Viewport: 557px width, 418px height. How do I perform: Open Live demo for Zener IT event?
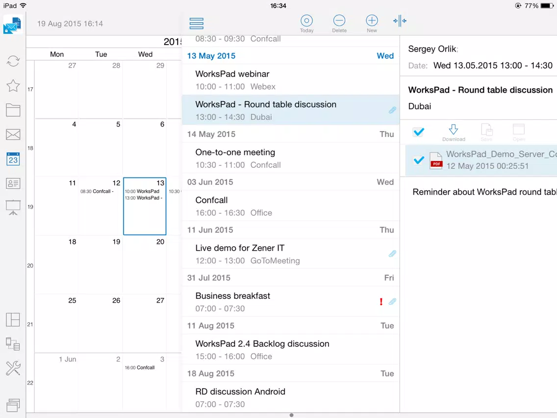[291, 254]
